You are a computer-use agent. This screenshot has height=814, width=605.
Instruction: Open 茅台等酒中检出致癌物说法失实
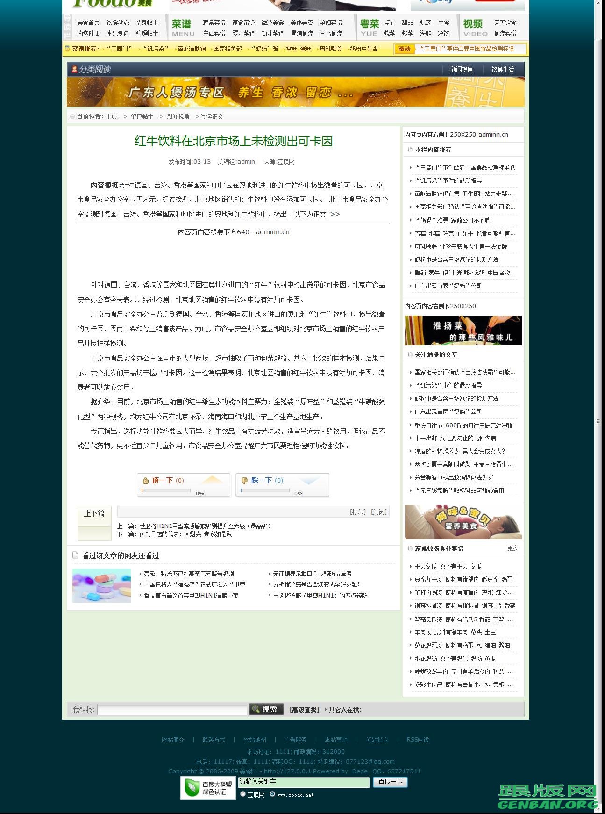[x=454, y=477]
